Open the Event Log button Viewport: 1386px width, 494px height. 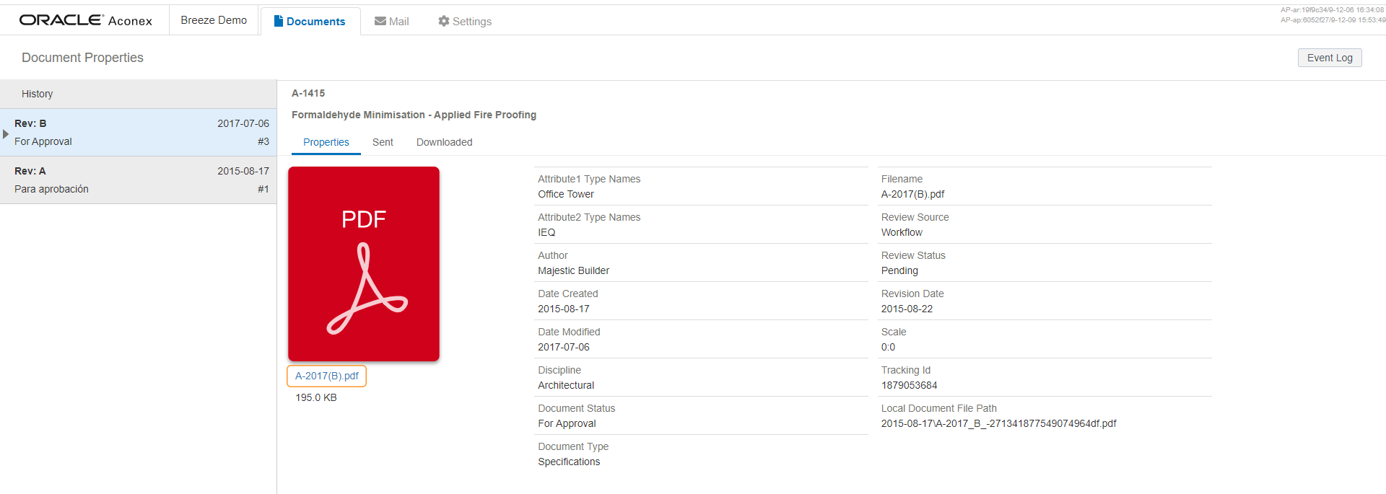[x=1330, y=58]
